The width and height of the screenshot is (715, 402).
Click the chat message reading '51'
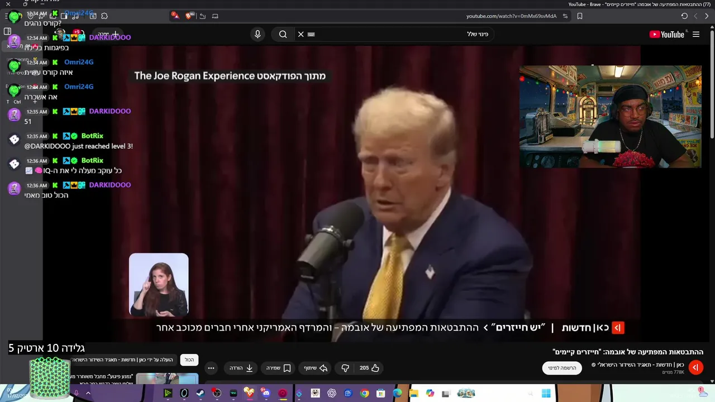tap(28, 122)
